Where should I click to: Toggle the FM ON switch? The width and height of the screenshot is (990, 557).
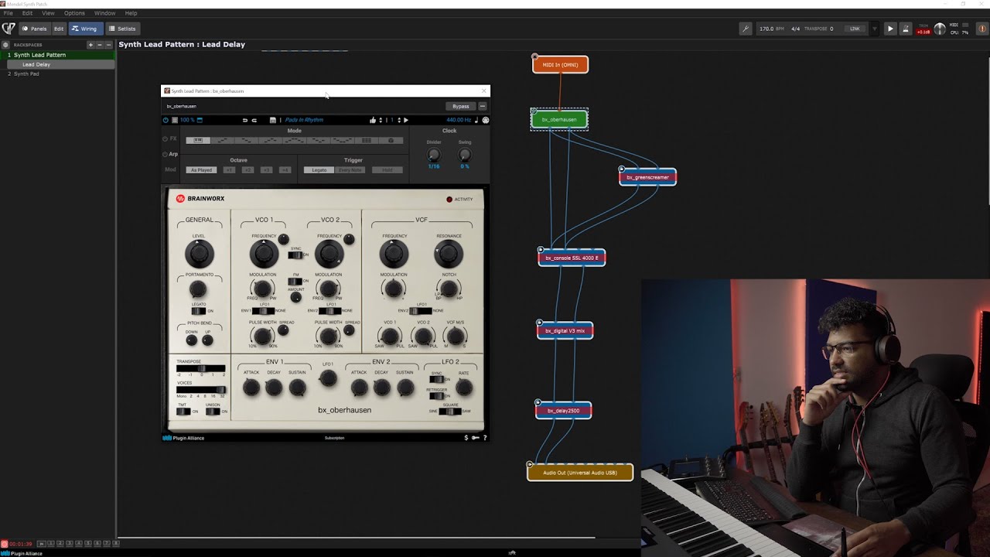(295, 281)
